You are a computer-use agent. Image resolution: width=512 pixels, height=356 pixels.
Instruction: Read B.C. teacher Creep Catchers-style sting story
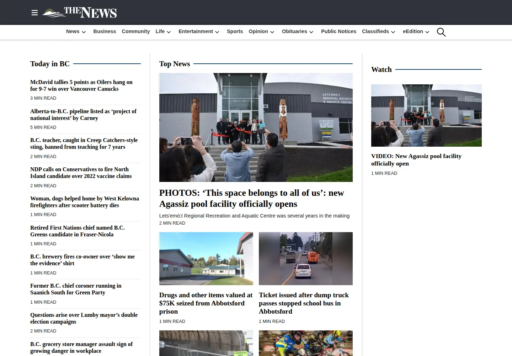point(84,143)
